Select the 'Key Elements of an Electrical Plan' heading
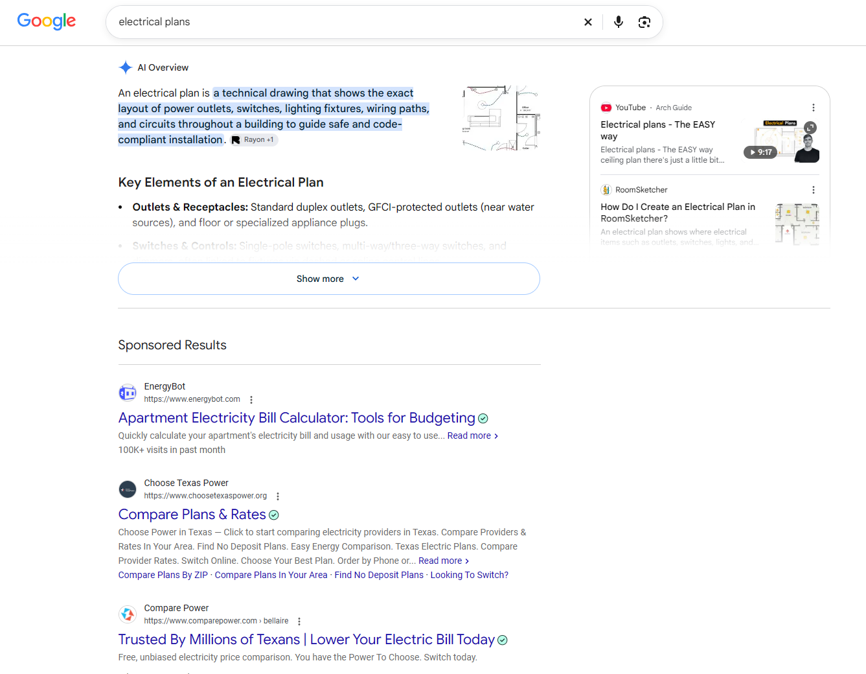The height and width of the screenshot is (674, 866). point(221,183)
